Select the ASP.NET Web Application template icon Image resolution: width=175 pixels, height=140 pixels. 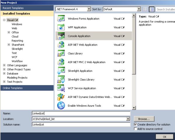pos(61,45)
